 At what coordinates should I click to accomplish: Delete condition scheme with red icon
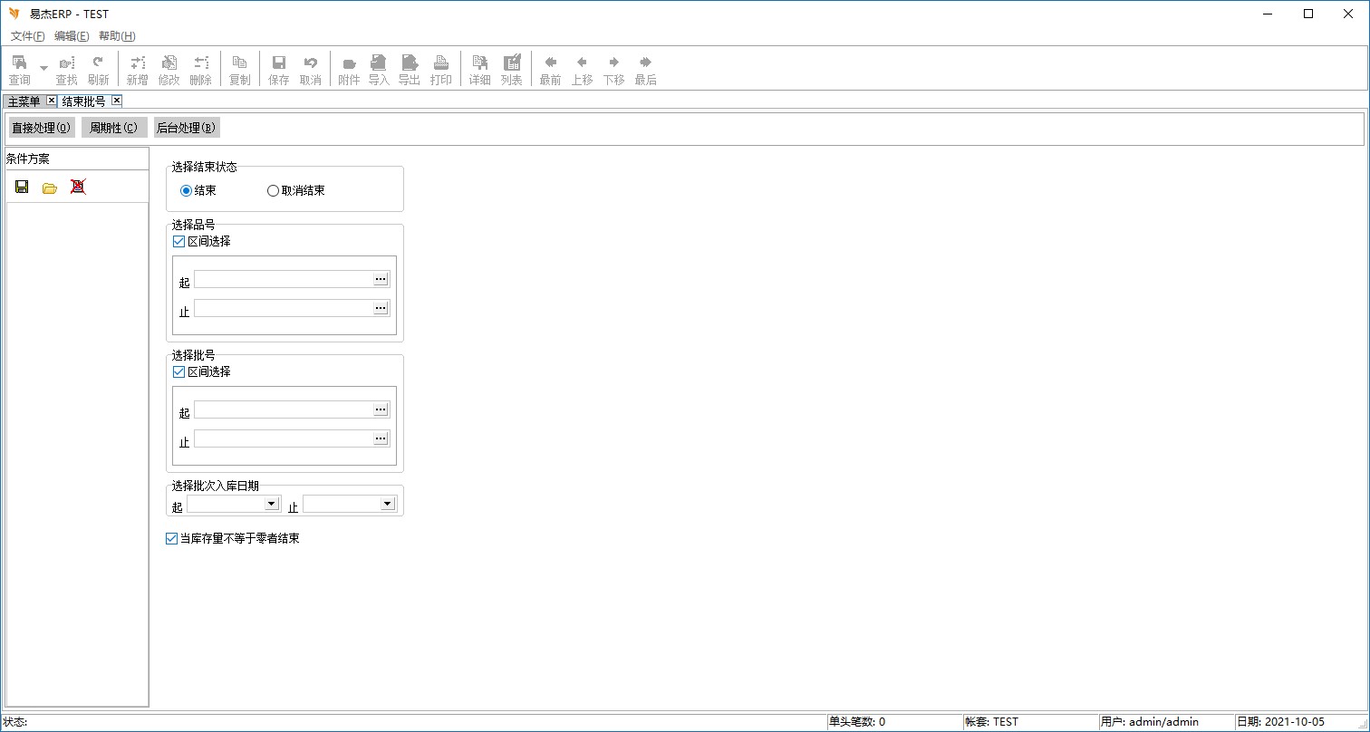tap(78, 187)
